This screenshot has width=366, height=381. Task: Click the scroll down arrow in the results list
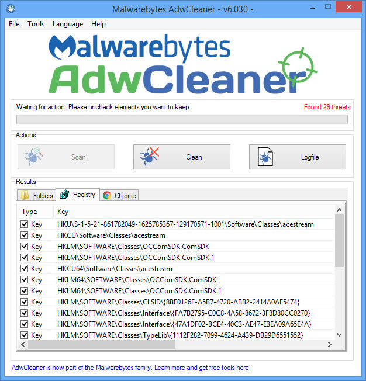point(340,335)
